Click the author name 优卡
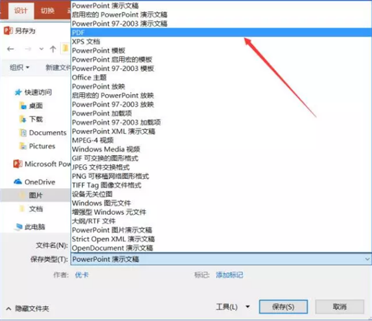The image size is (372, 321). tap(82, 275)
